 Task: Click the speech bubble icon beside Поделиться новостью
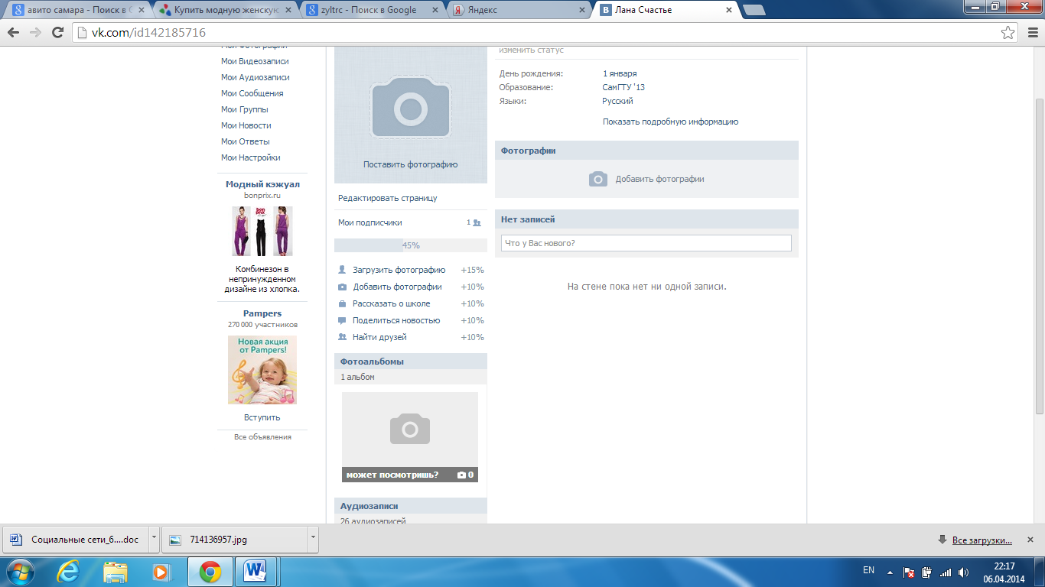coord(342,321)
